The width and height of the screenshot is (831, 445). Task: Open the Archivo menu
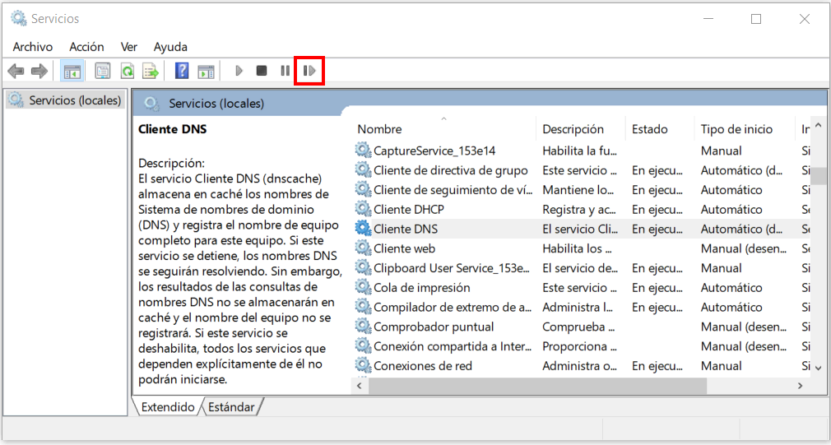(x=33, y=47)
